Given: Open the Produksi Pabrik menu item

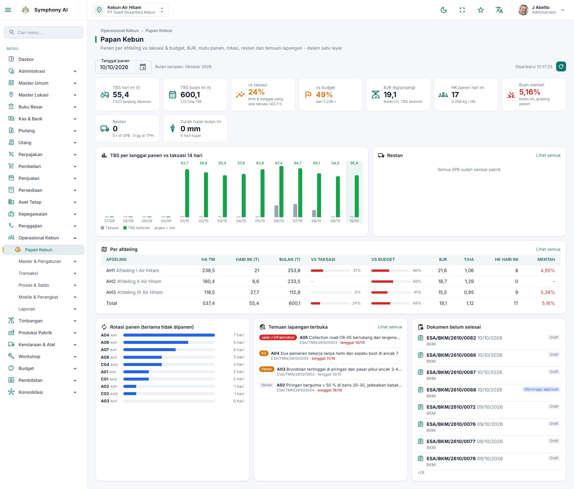Looking at the screenshot, I should coord(43,333).
